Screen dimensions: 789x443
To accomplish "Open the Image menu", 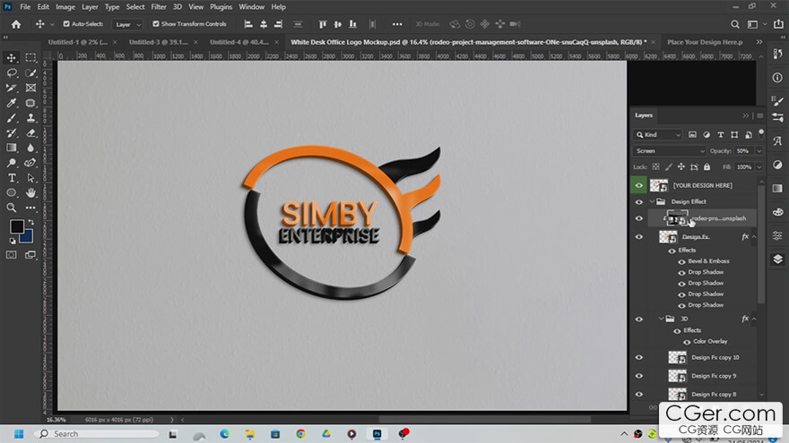I will (65, 7).
